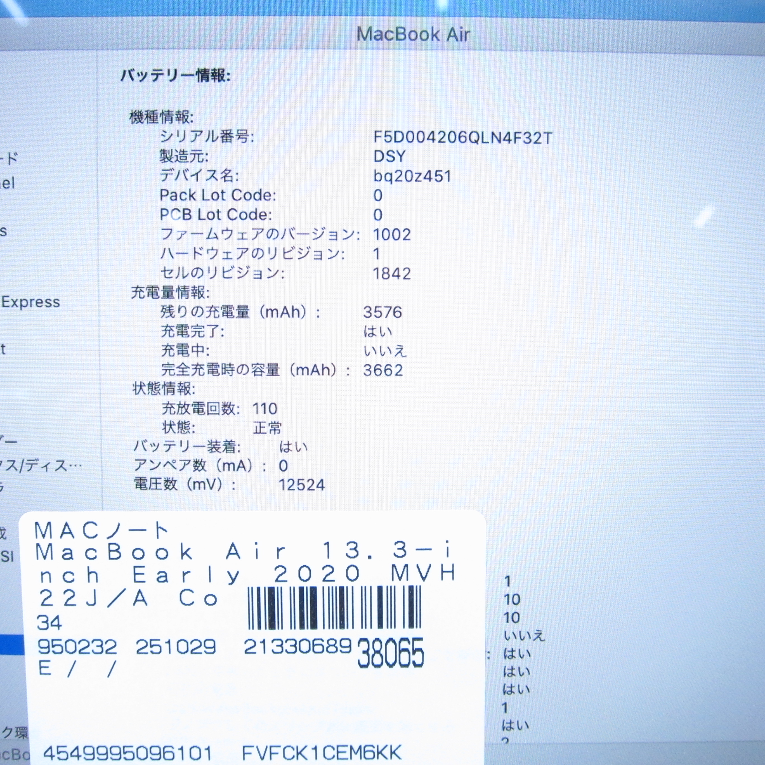
Task: Click the manufacturer value DSY
Action: [x=389, y=156]
